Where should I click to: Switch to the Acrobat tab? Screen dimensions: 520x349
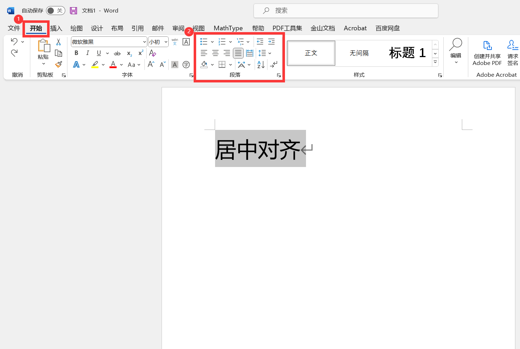(355, 28)
